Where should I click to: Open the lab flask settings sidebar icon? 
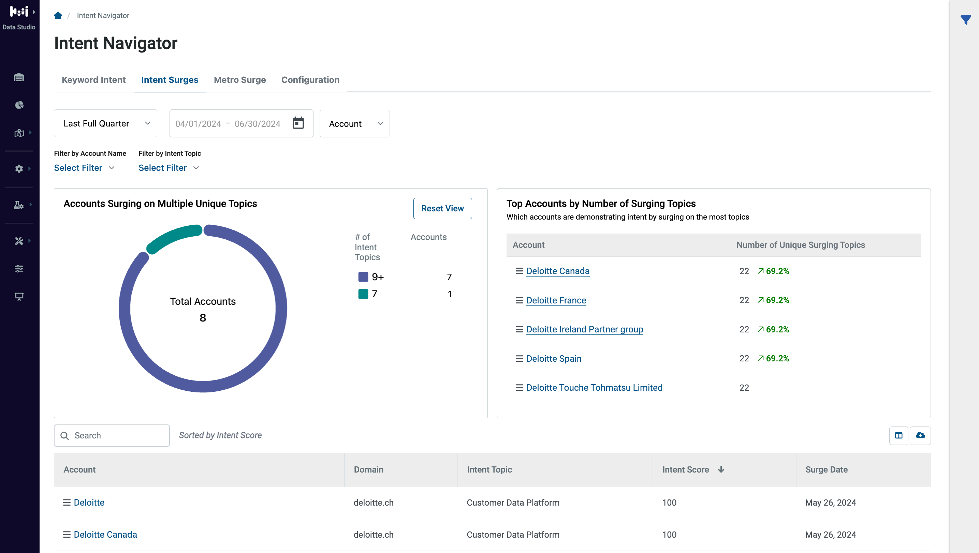click(19, 205)
